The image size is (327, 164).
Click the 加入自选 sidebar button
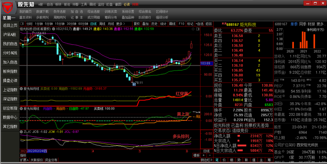(x=10, y=62)
